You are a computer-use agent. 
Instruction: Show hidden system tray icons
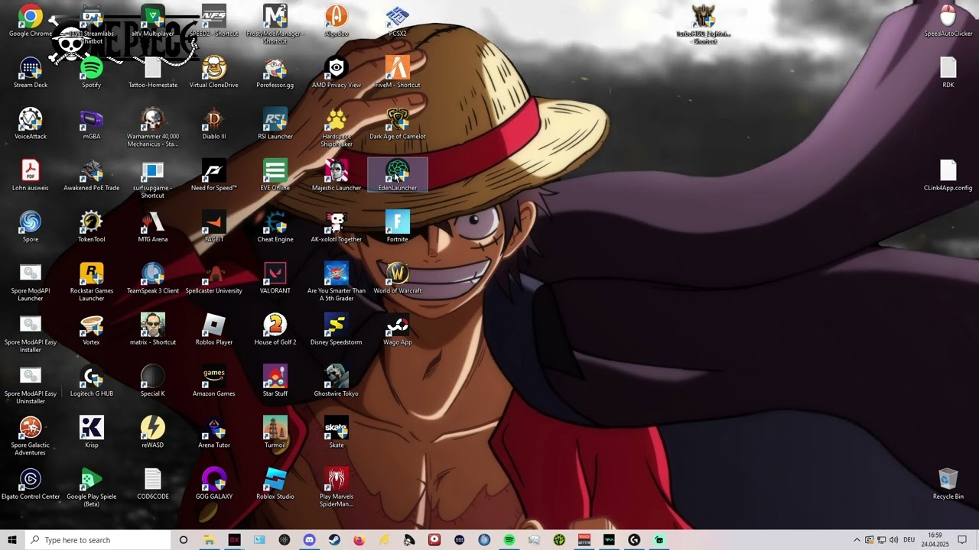click(x=857, y=540)
